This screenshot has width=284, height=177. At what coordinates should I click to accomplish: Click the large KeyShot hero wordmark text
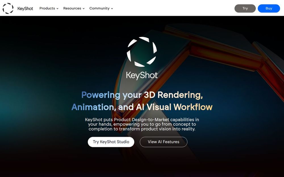[142, 75]
